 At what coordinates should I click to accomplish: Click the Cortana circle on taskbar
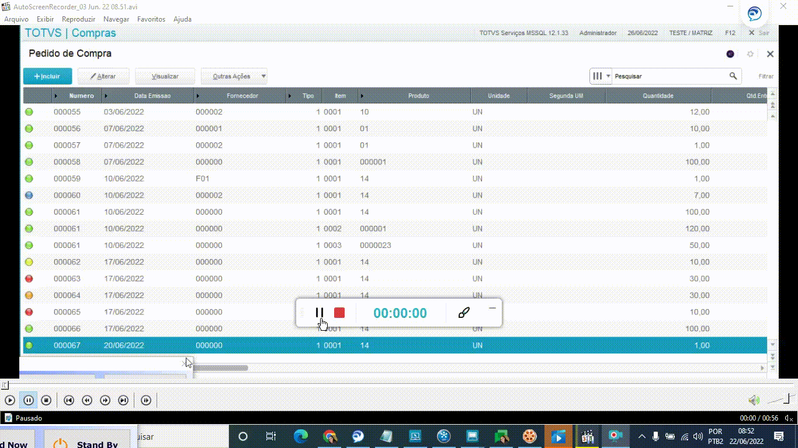tap(243, 436)
